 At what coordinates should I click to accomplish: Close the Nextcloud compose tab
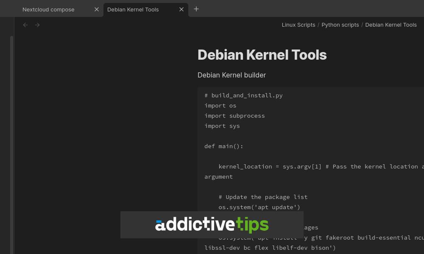tap(96, 9)
